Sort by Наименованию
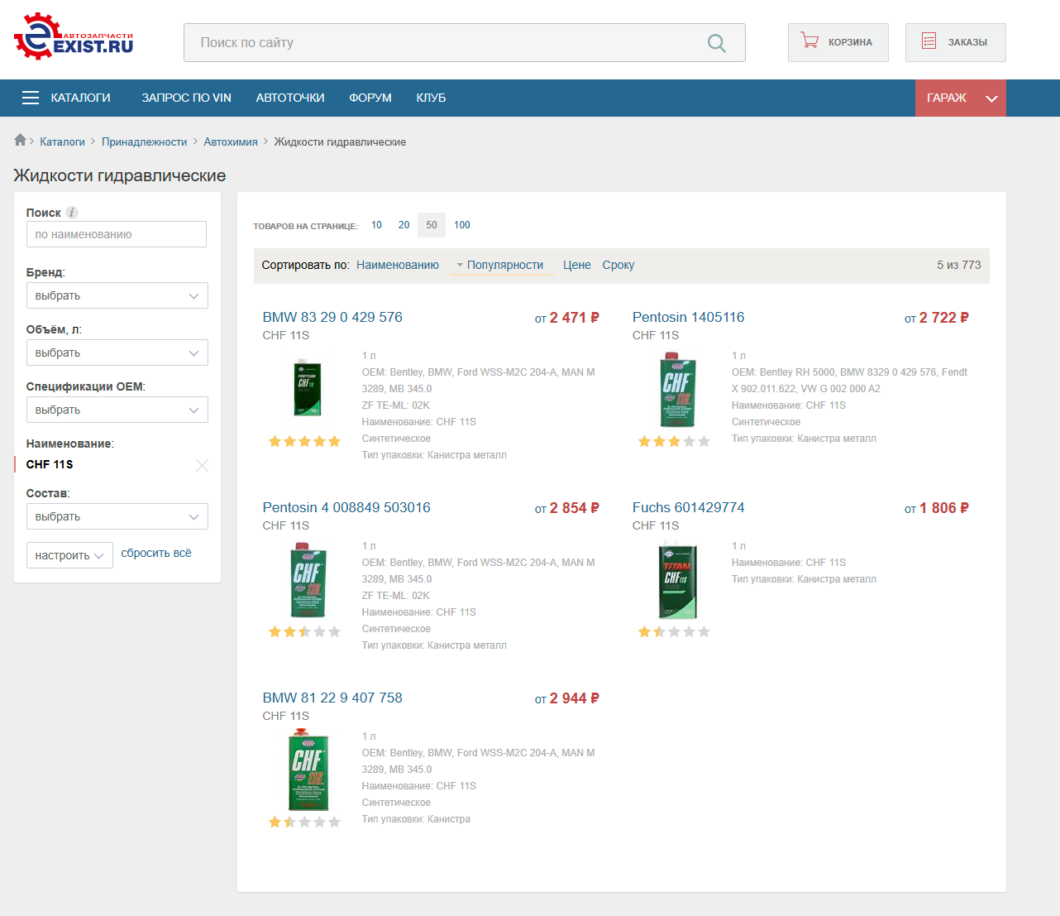The height and width of the screenshot is (916, 1060). 398,265
